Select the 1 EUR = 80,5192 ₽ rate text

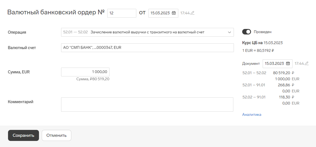258,51
